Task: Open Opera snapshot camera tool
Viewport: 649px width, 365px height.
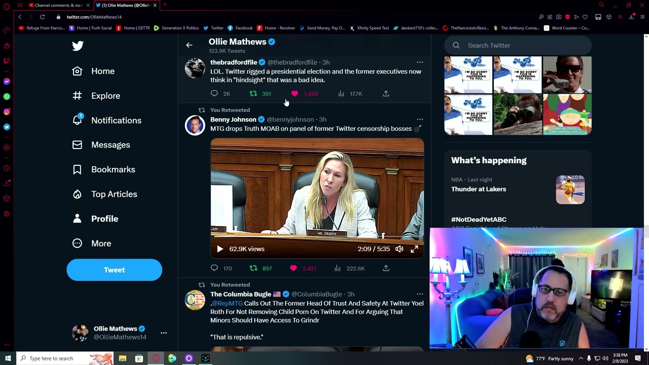Action: (559, 17)
